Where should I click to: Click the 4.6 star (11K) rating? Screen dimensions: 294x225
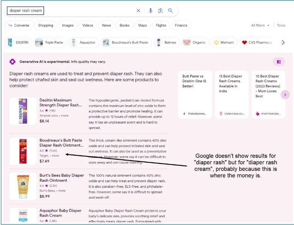[x=47, y=111]
